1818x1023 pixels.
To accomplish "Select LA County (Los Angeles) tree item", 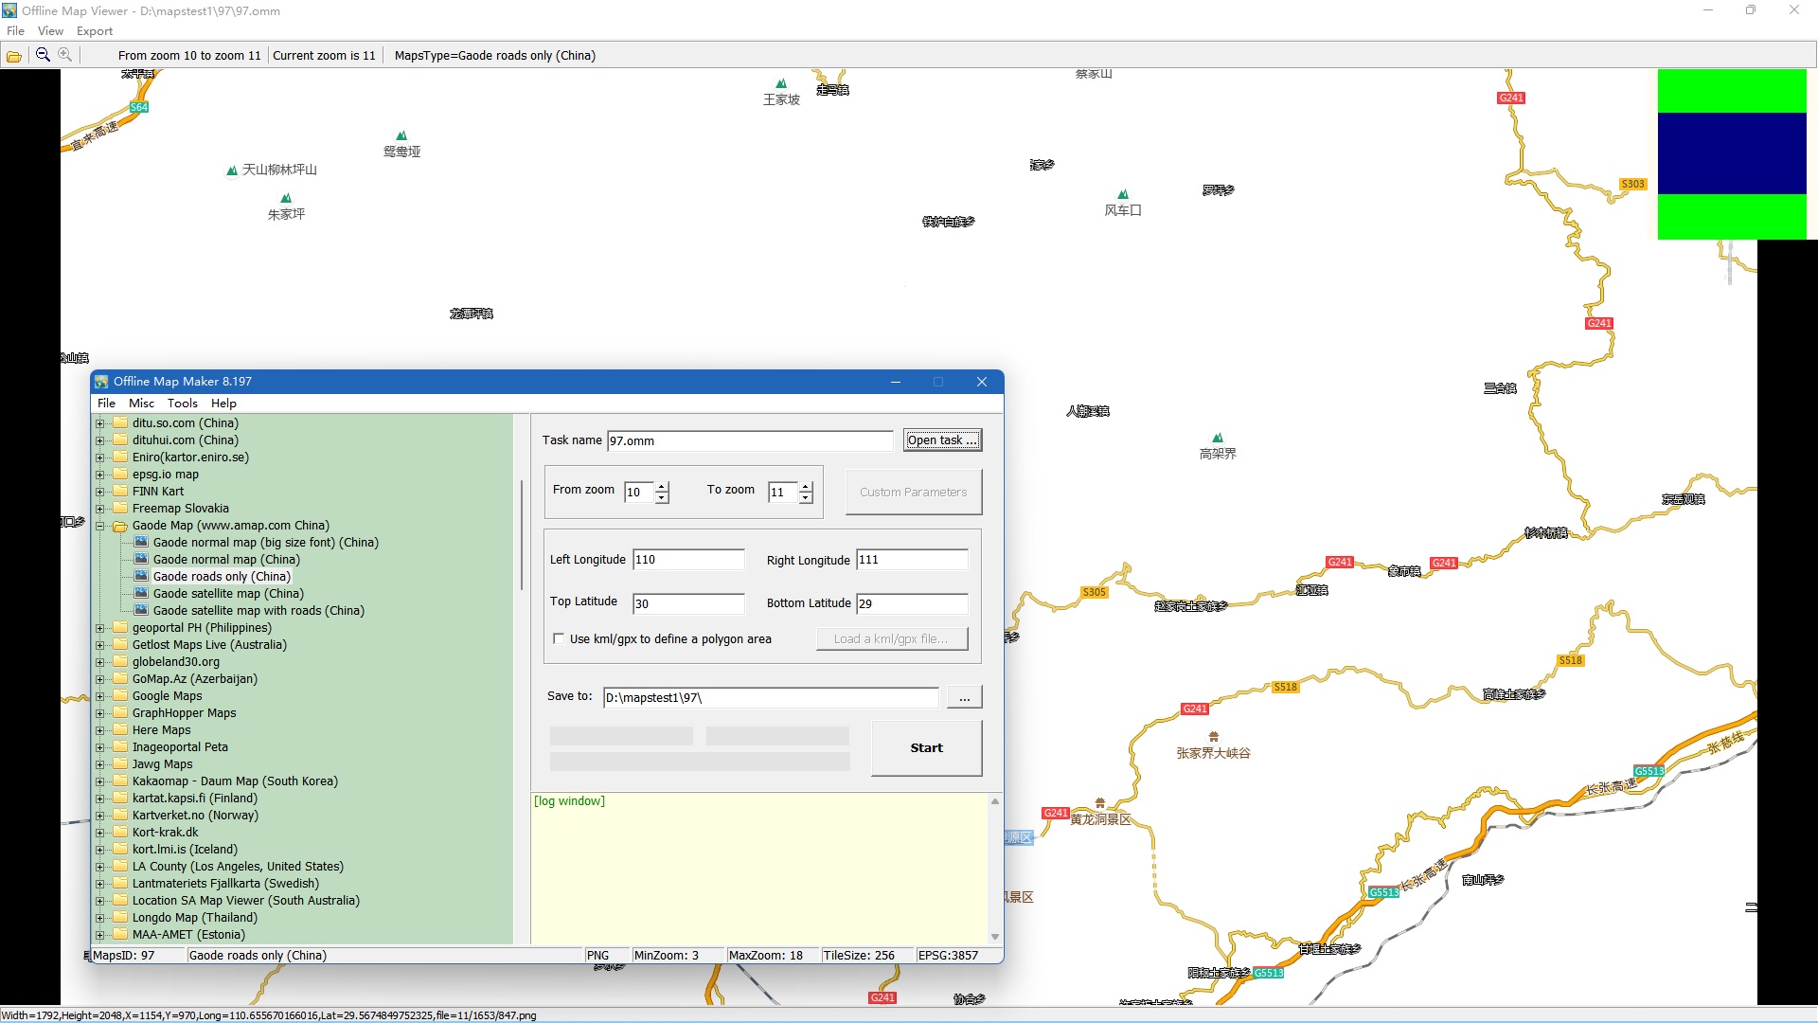I will pos(238,867).
